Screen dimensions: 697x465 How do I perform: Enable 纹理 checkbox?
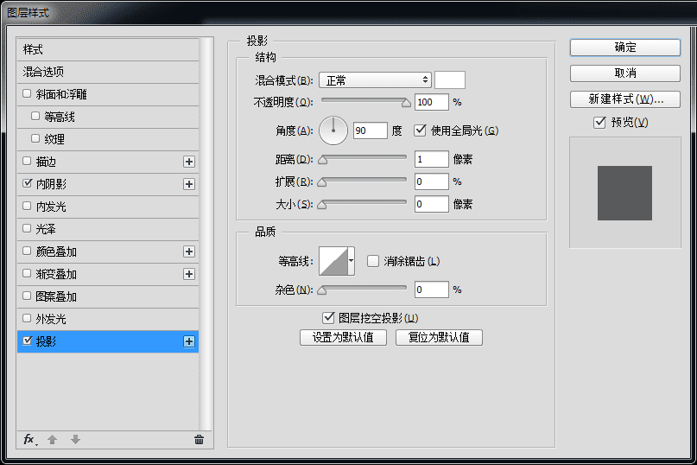point(35,139)
